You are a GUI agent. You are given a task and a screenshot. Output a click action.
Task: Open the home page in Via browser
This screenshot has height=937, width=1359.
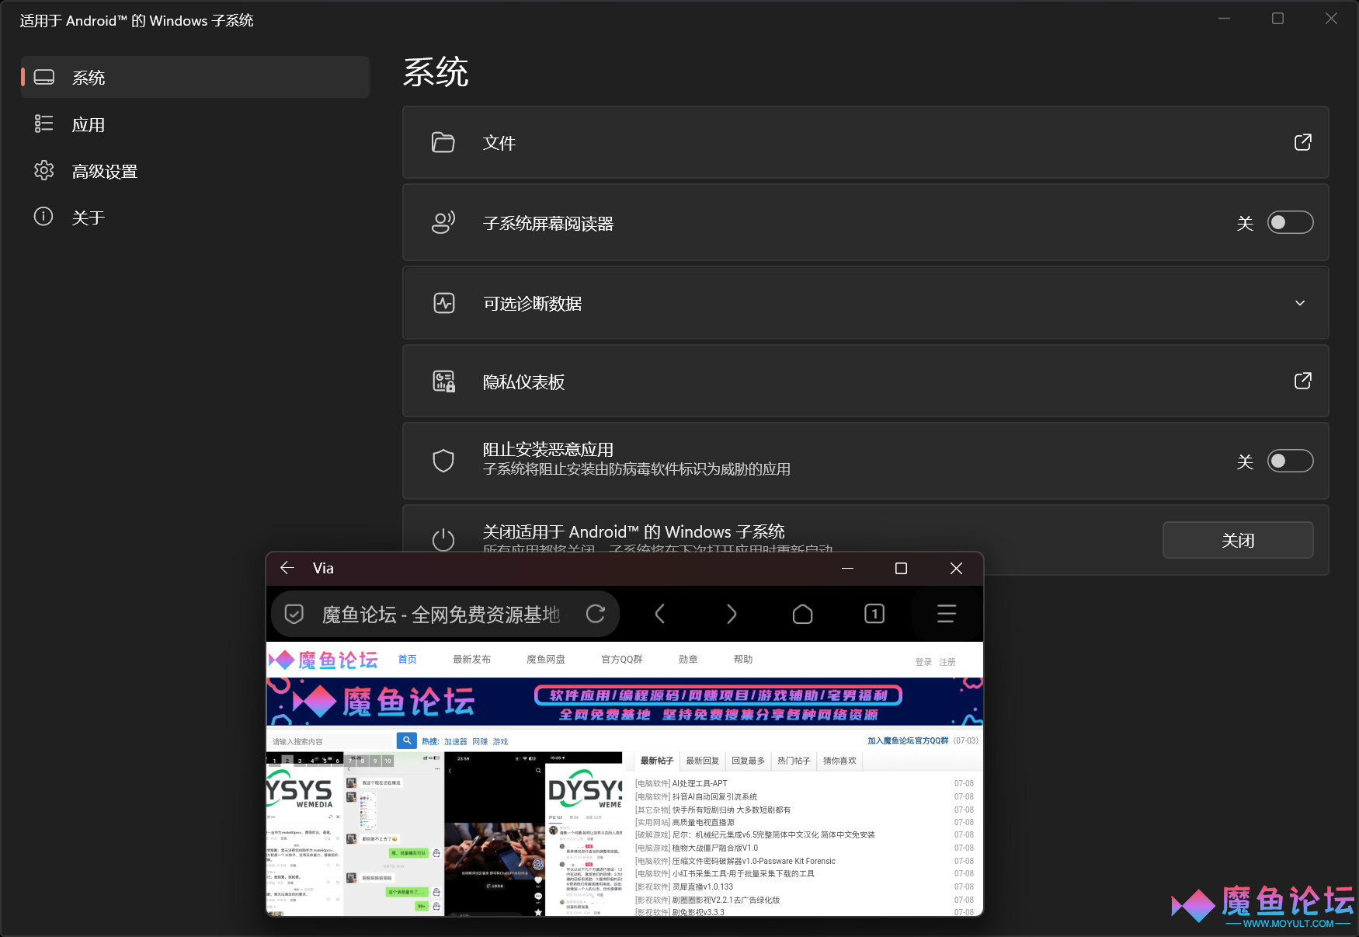pos(803,614)
